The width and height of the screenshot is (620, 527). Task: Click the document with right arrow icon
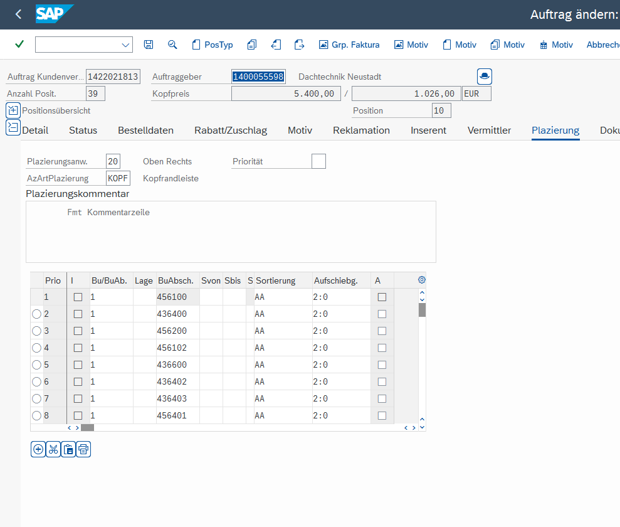coord(299,45)
